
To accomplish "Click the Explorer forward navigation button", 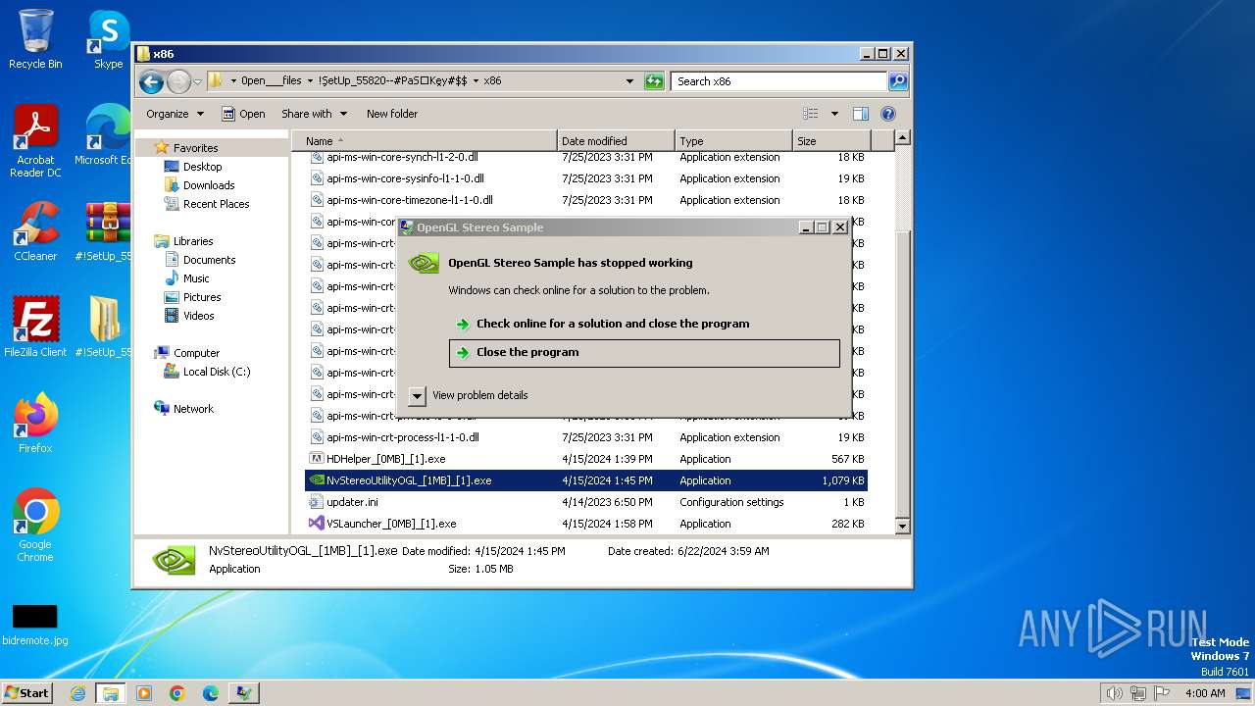I will [178, 81].
